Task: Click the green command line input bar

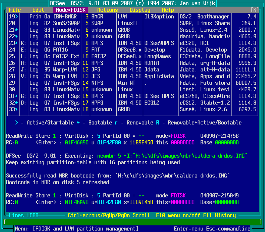Action: (x=132, y=222)
